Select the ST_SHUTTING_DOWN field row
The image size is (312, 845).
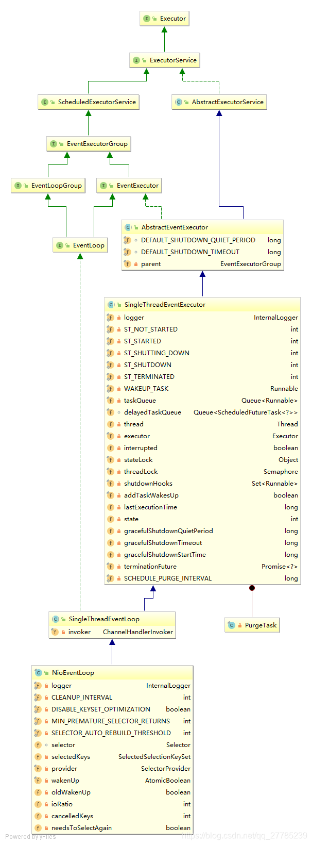tap(202, 353)
